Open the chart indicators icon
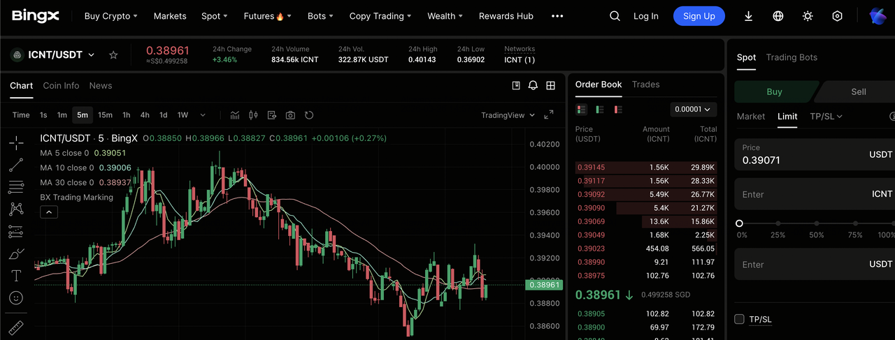 point(235,115)
